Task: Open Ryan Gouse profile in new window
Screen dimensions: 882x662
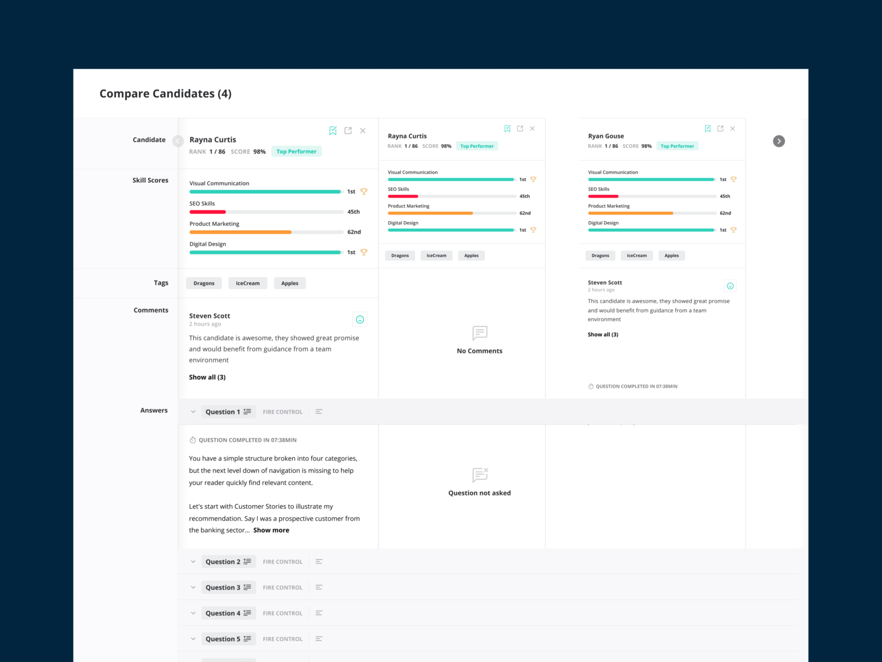Action: pyautogui.click(x=720, y=129)
